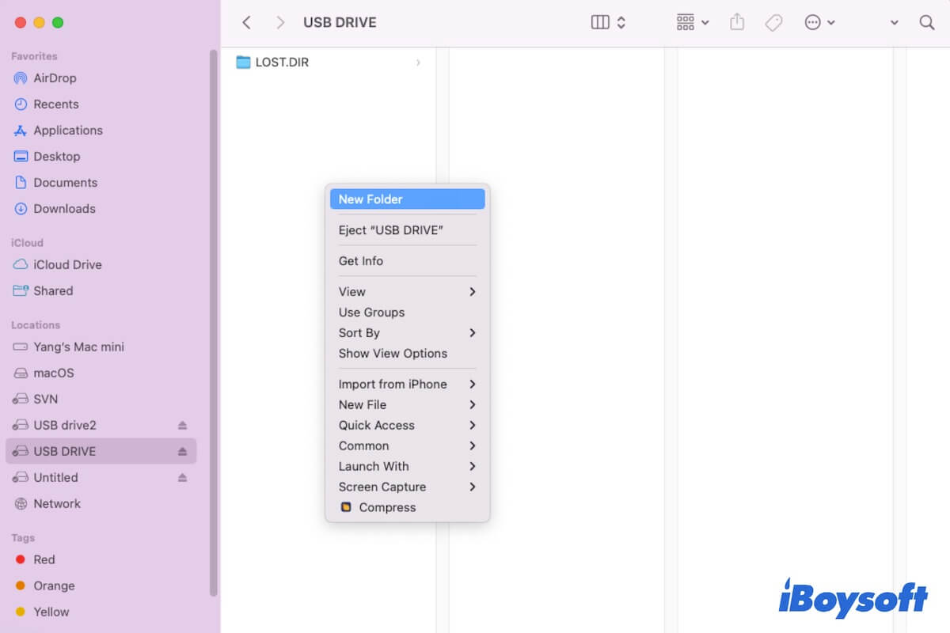The width and height of the screenshot is (950, 633).
Task: Open the chevron next to the ellipsis icon
Action: click(x=831, y=22)
